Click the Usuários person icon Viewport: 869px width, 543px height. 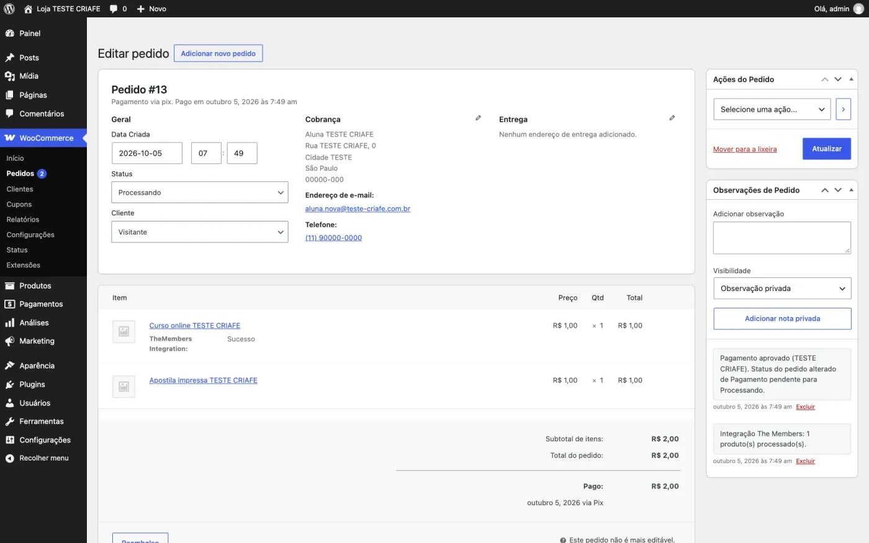(x=10, y=403)
